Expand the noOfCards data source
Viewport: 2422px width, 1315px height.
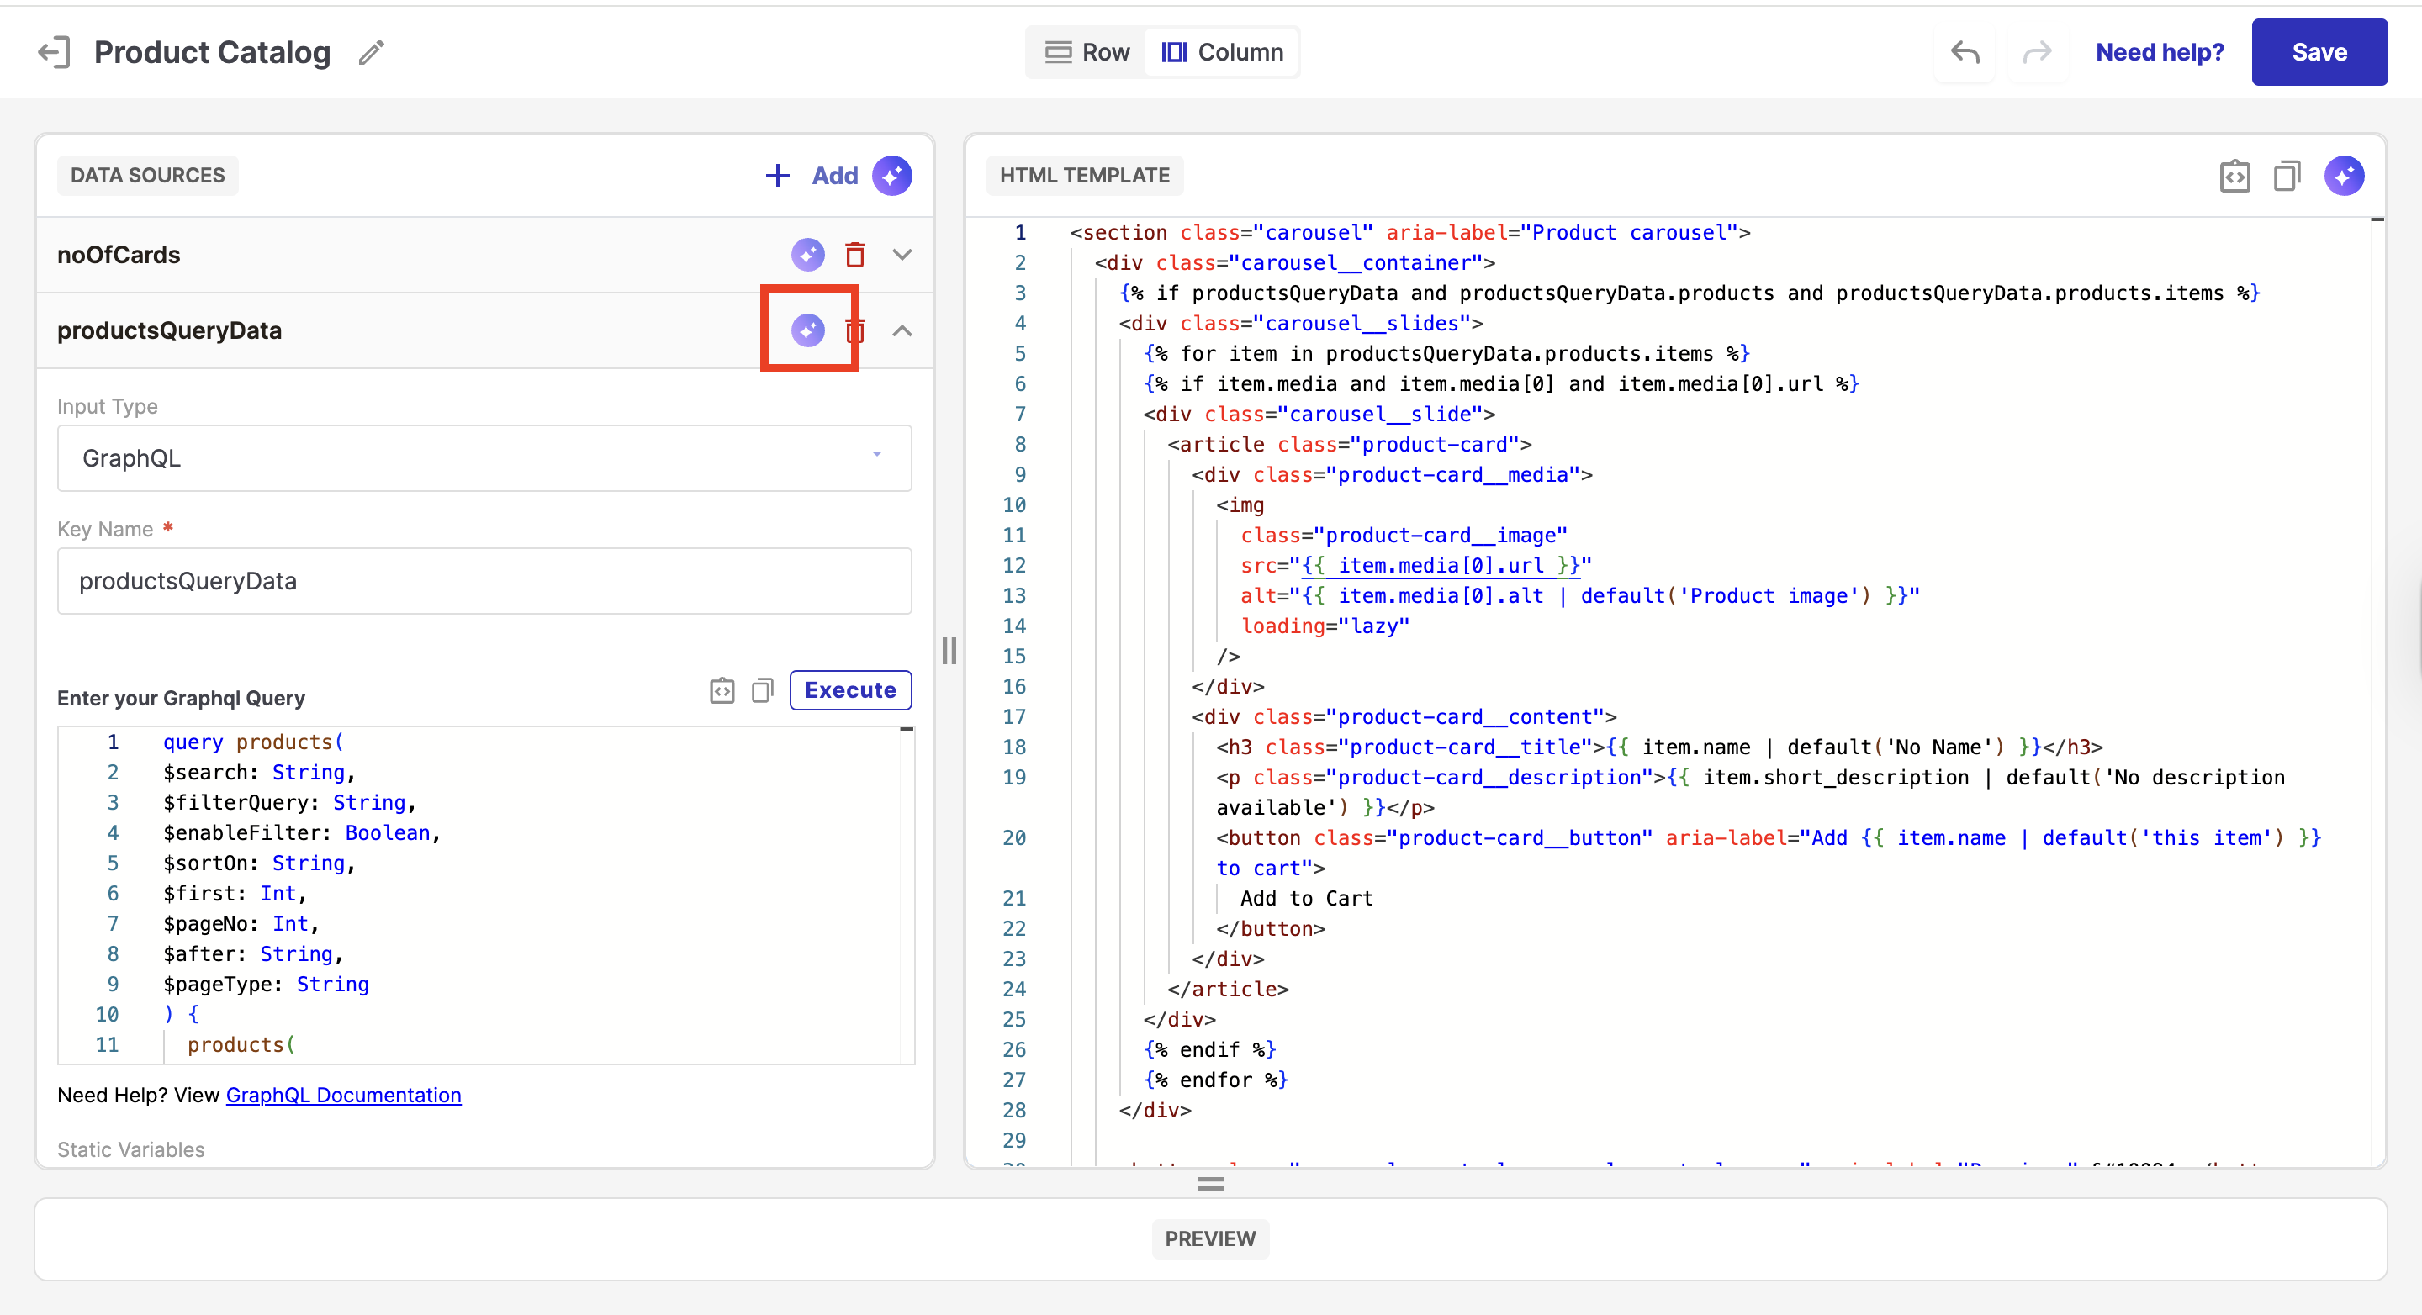click(x=902, y=255)
